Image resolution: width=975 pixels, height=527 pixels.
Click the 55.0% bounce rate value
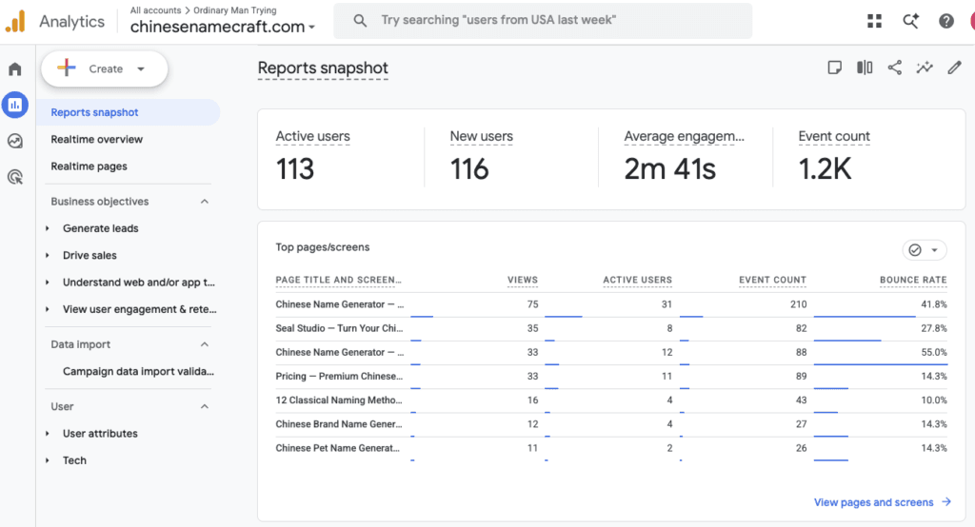(x=933, y=352)
